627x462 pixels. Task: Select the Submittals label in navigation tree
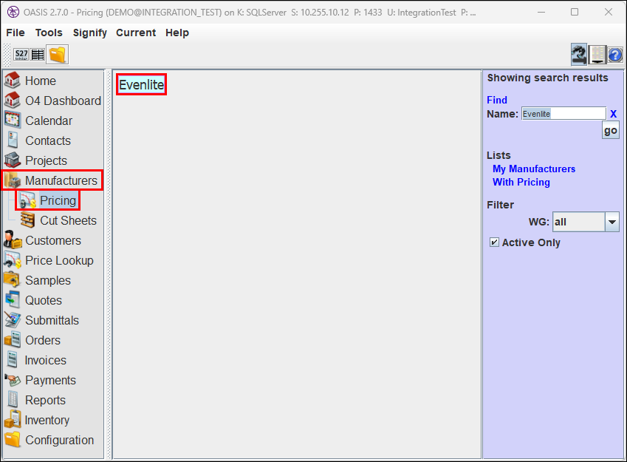[52, 320]
